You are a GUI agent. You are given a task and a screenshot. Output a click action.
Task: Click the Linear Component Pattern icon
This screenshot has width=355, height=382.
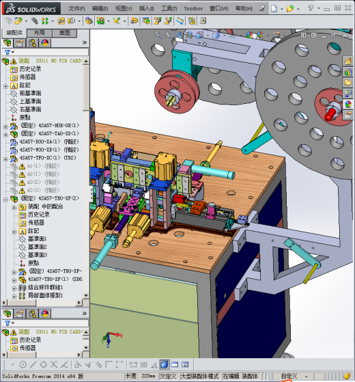click(x=45, y=21)
